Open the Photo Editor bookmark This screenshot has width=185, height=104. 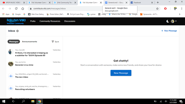pyautogui.click(x=55, y=14)
